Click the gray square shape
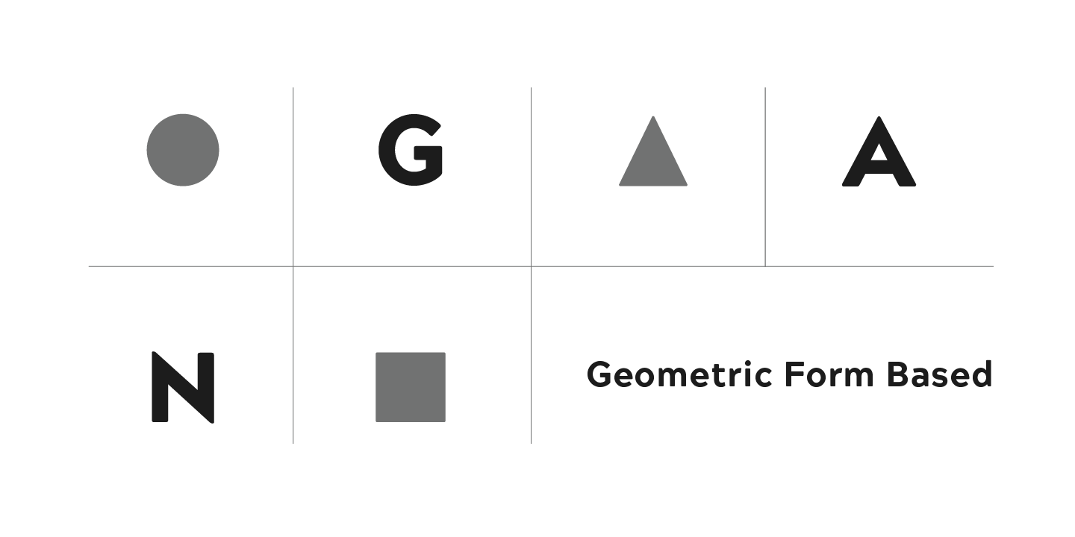The width and height of the screenshot is (1075, 537). tap(411, 387)
